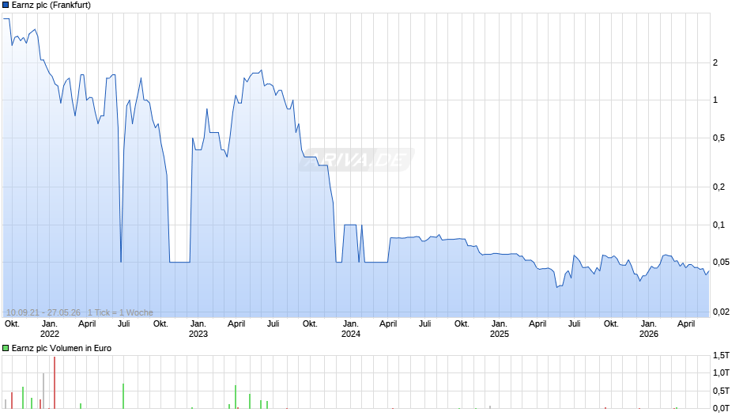Click the 'Jan. 2026' time axis label
Image resolution: width=743 pixels, height=416 pixels.
[x=649, y=329]
